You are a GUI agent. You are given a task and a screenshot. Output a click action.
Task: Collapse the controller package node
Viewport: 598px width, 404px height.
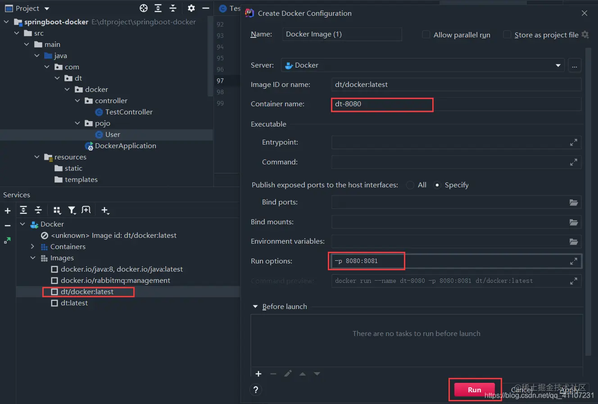77,101
